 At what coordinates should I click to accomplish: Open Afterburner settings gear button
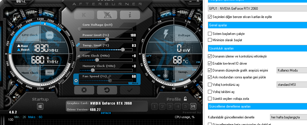point(84,90)
